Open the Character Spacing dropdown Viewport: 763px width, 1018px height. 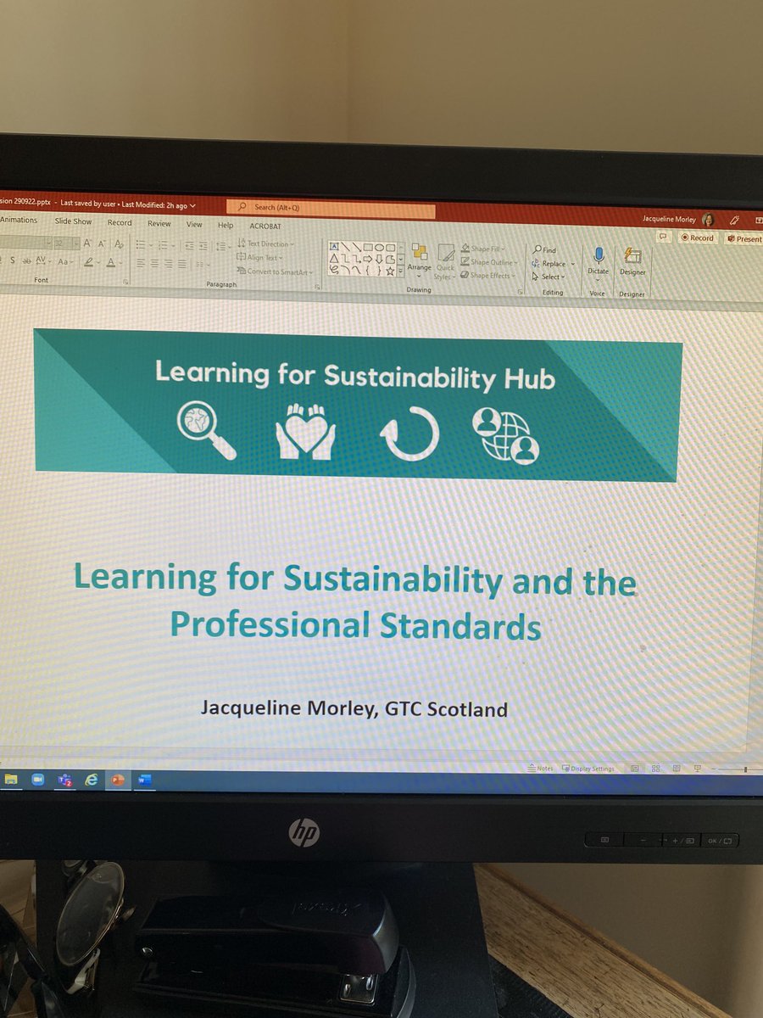coord(42,262)
